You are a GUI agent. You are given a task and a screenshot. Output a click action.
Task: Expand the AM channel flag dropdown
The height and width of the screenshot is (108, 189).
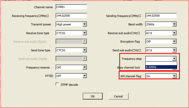click(174, 76)
